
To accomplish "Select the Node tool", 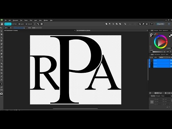I will [x=1, y=38].
